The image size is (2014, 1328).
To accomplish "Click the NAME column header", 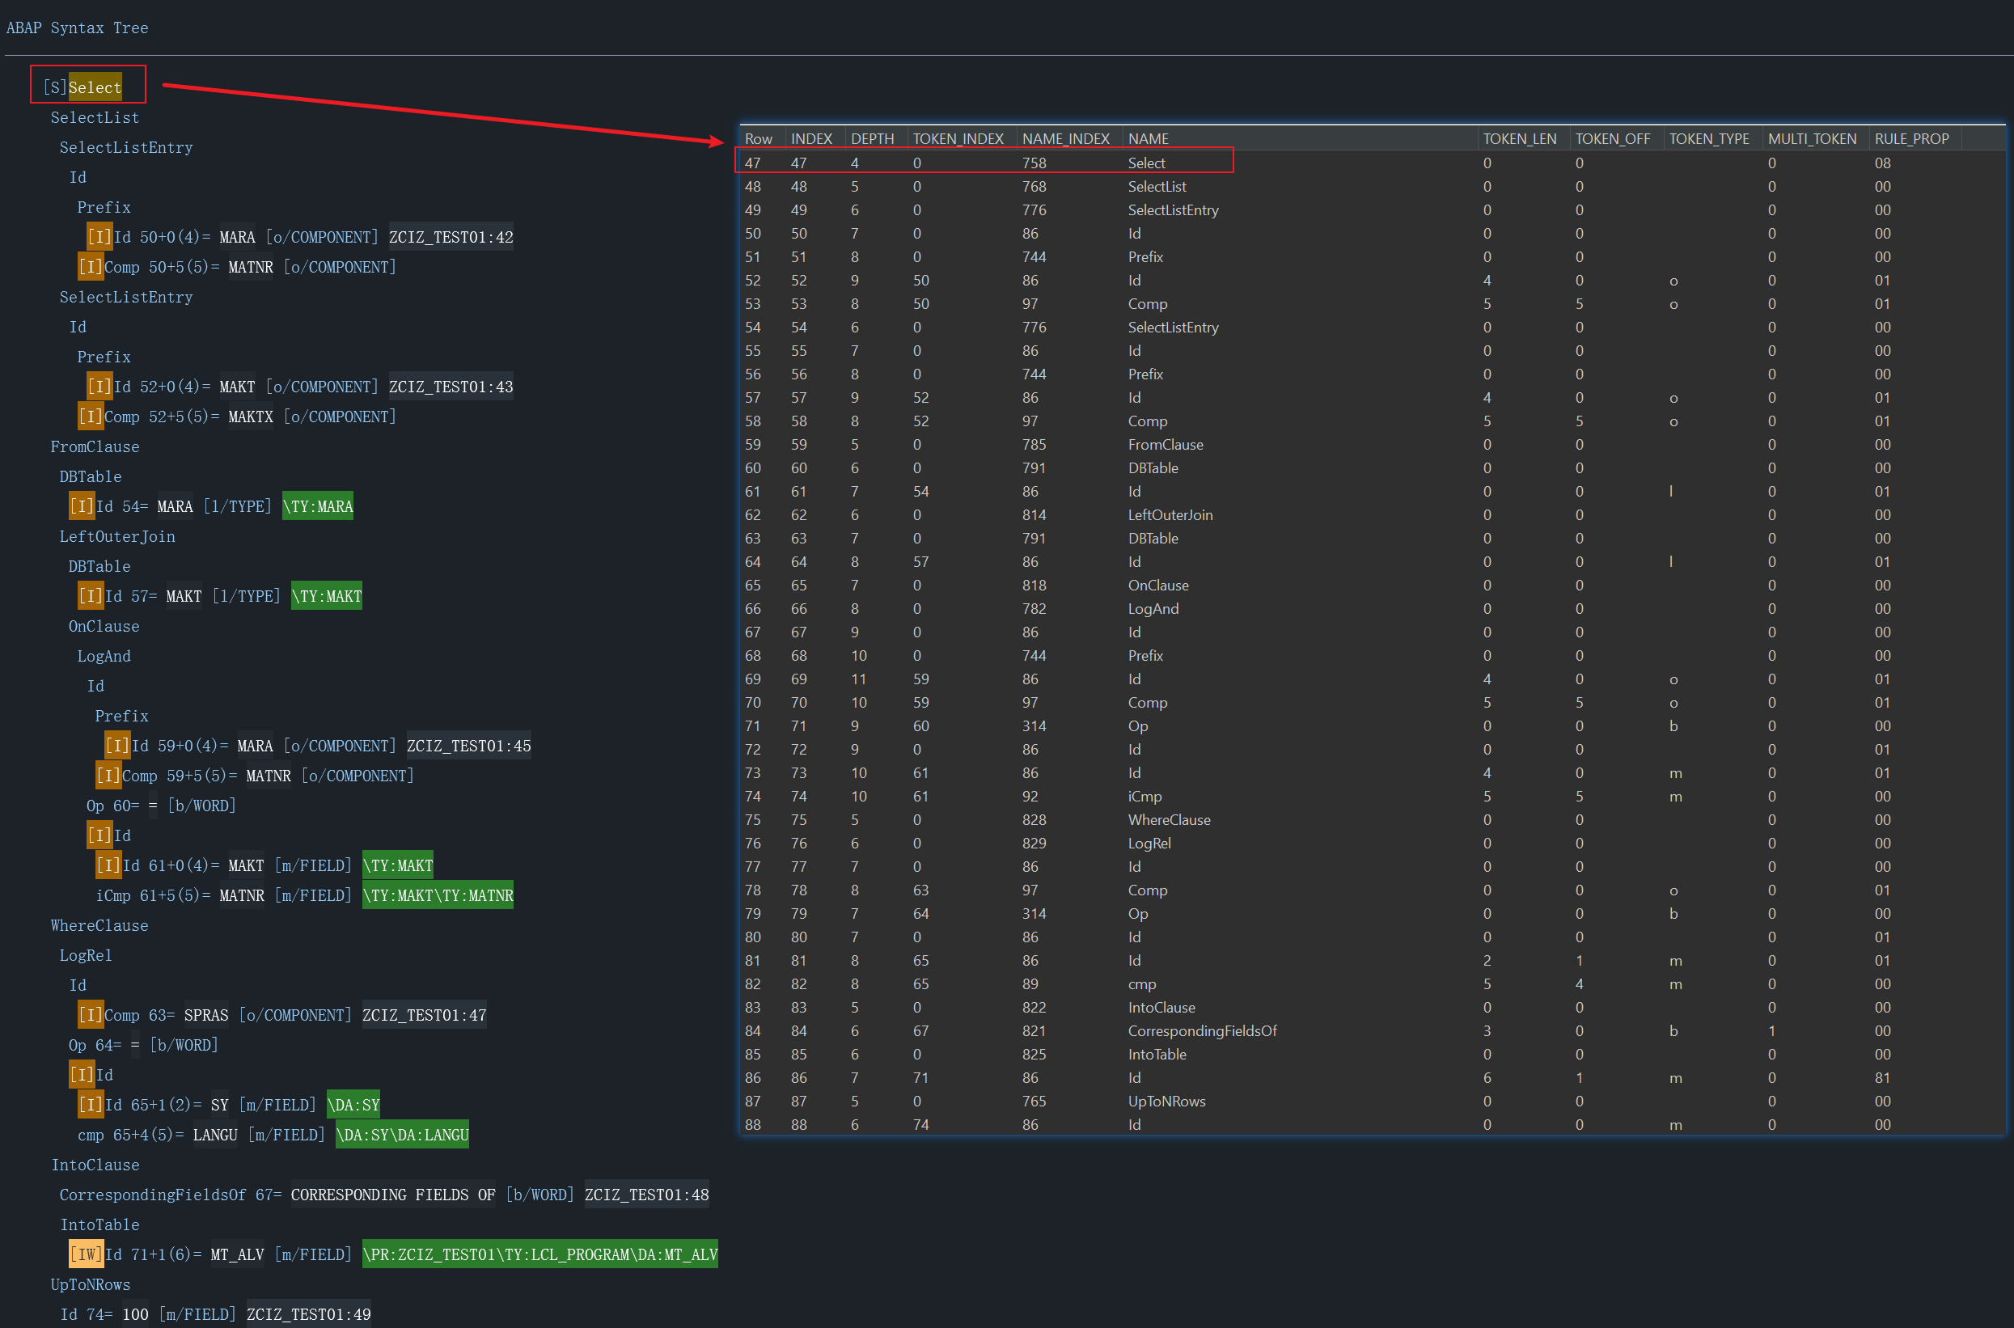I will (x=1148, y=138).
